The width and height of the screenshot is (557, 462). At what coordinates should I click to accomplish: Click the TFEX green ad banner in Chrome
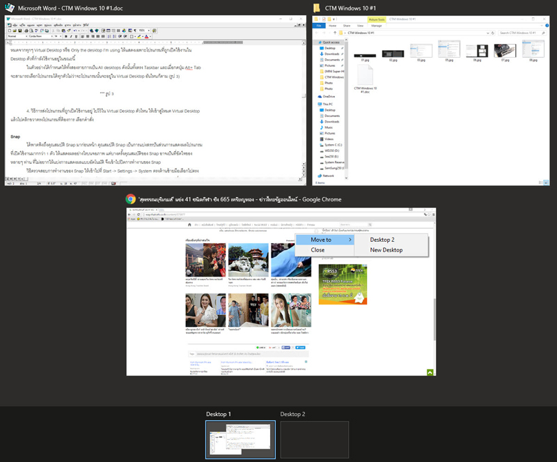pyautogui.click(x=343, y=284)
